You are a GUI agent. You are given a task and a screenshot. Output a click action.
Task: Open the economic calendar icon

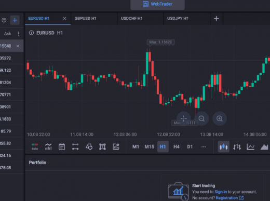click(x=62, y=147)
